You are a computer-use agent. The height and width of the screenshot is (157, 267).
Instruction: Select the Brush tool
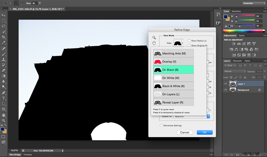click(4, 54)
